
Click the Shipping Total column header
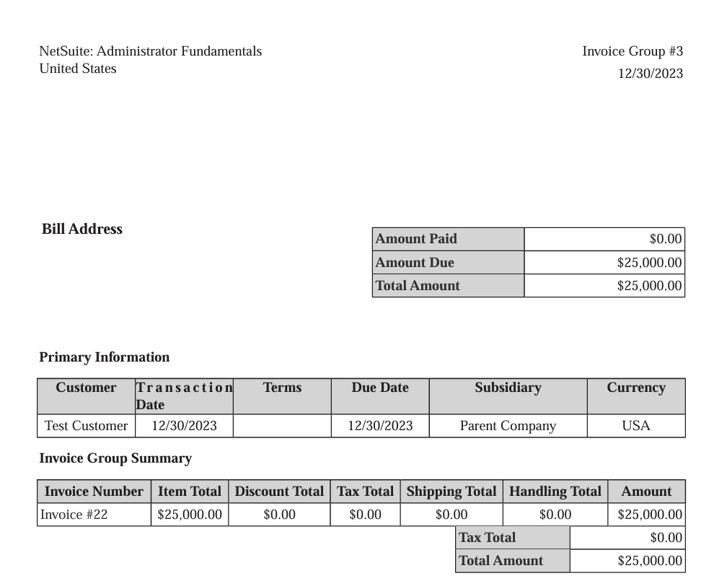451,492
